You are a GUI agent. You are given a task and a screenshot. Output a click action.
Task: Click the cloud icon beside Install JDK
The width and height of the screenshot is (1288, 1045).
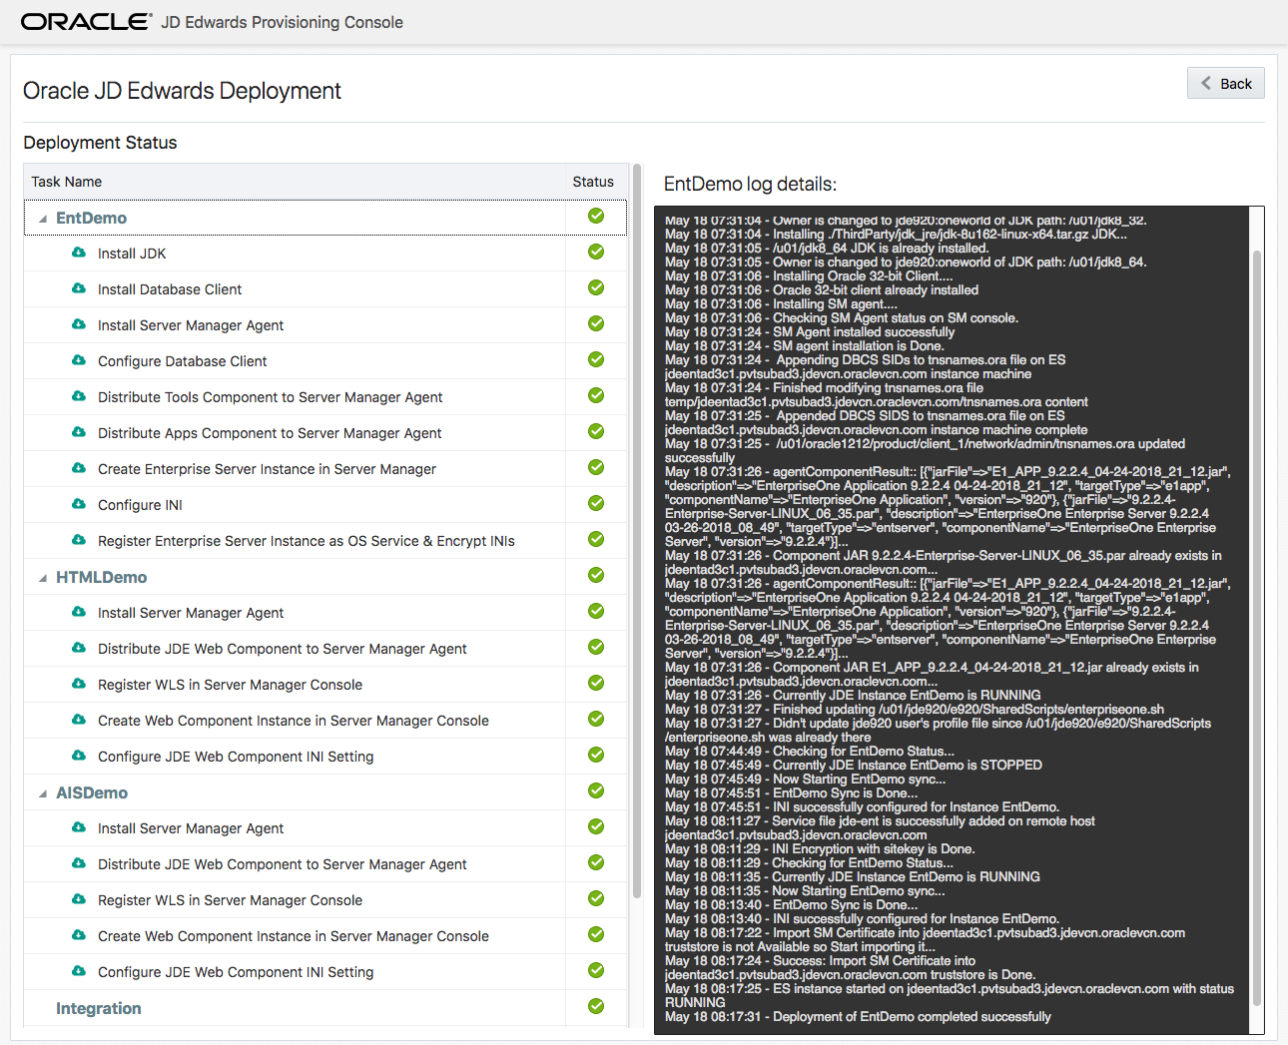coord(79,253)
